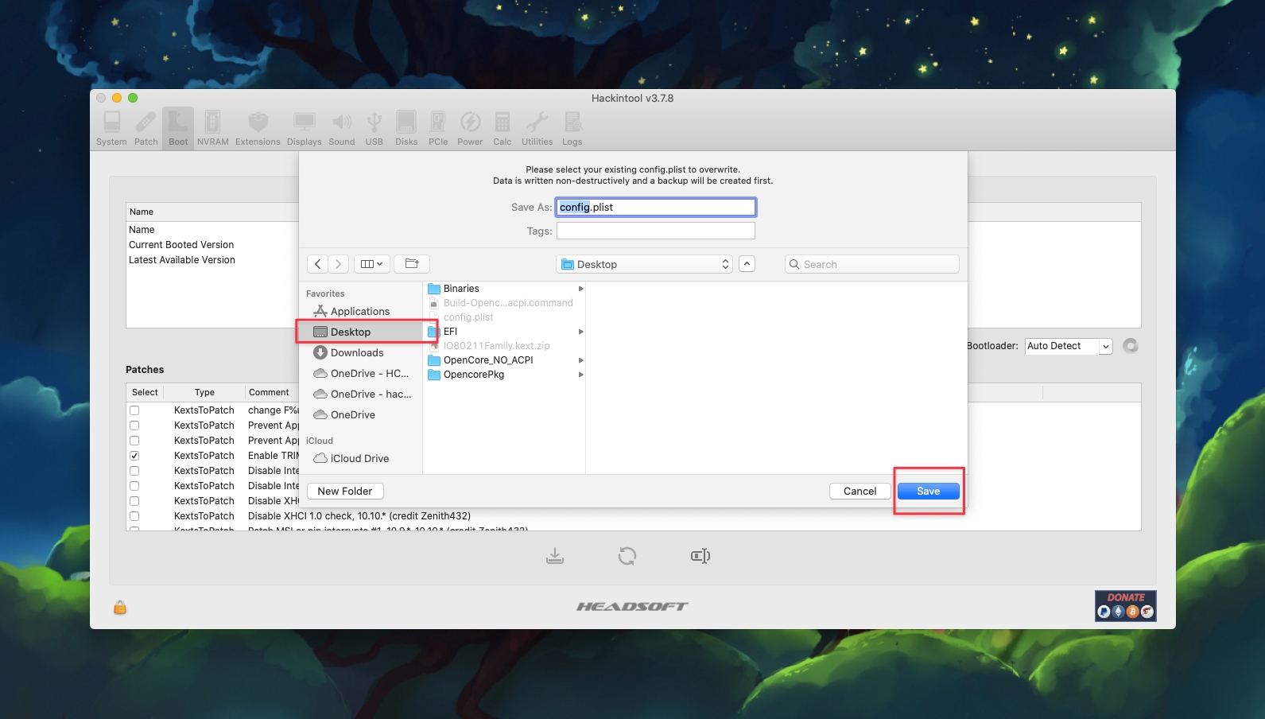The image size is (1265, 719).
Task: Open the USB toolbar section
Action: pyautogui.click(x=374, y=129)
